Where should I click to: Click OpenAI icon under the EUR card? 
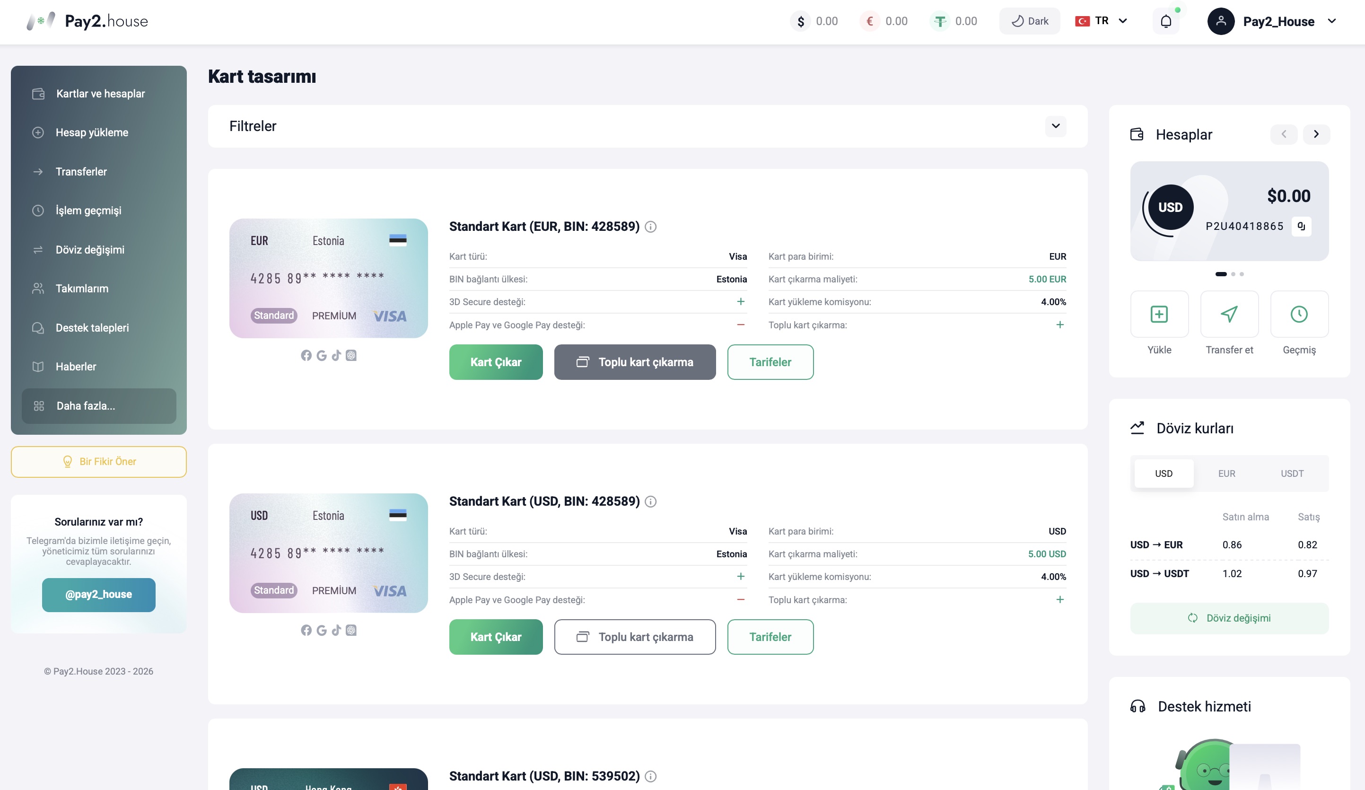351,355
